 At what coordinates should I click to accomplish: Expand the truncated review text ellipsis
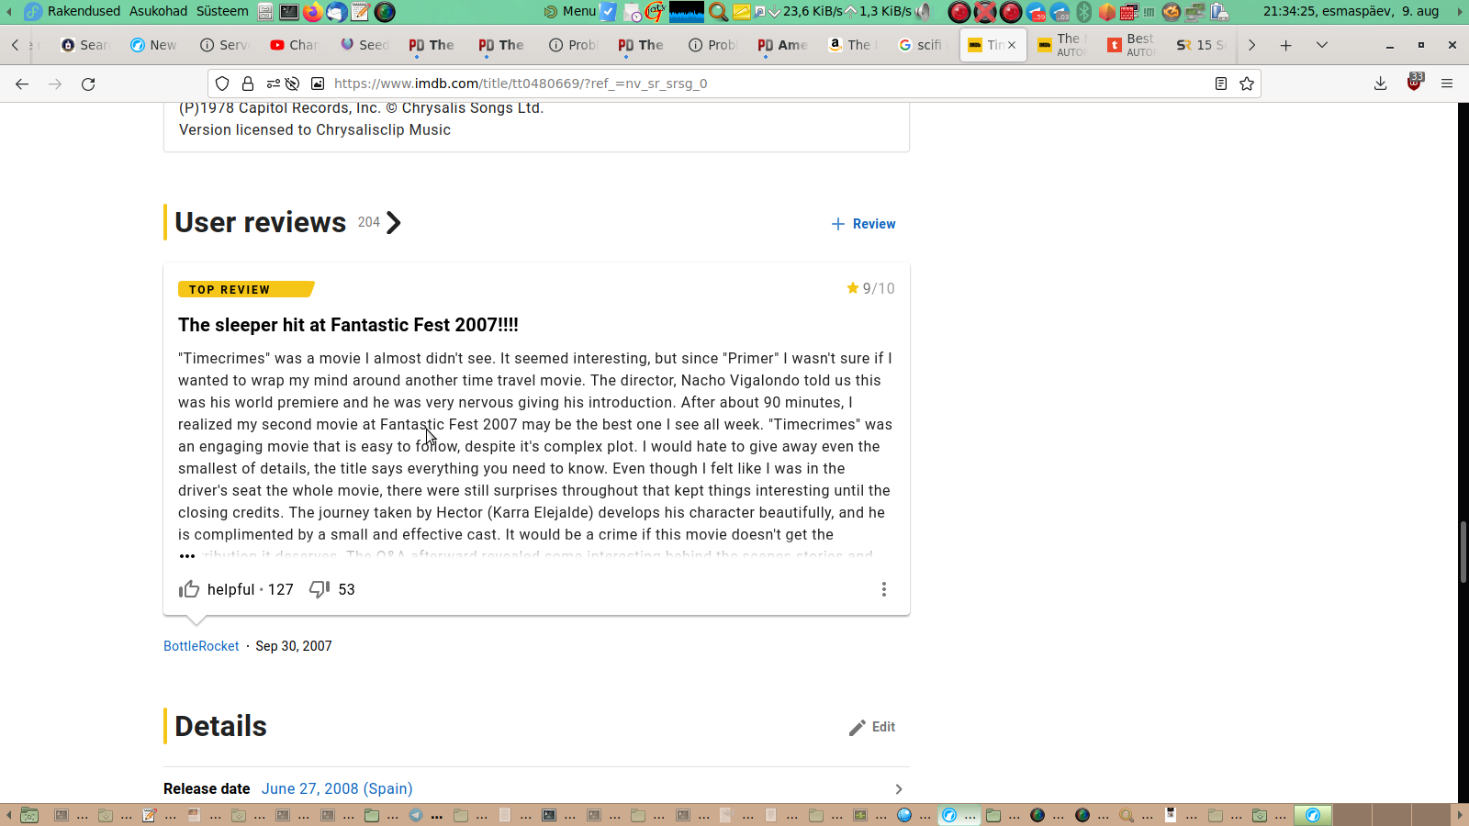[x=187, y=556]
